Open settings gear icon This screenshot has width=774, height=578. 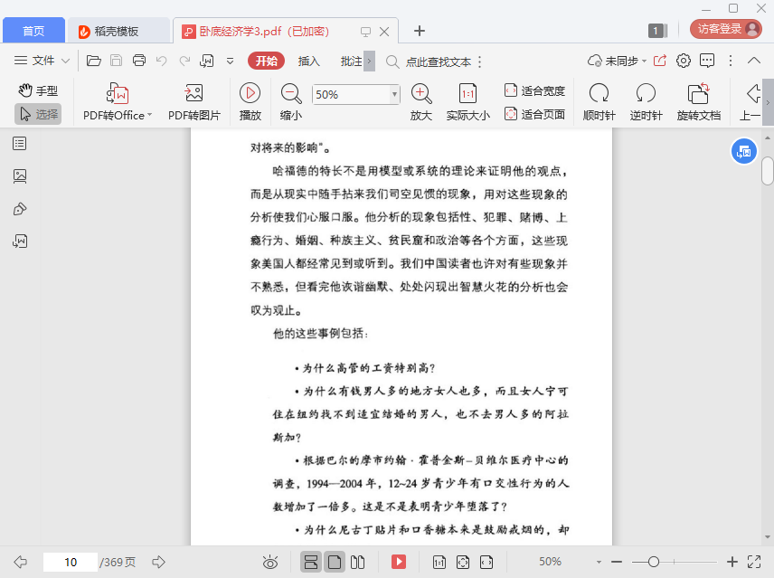pos(684,61)
